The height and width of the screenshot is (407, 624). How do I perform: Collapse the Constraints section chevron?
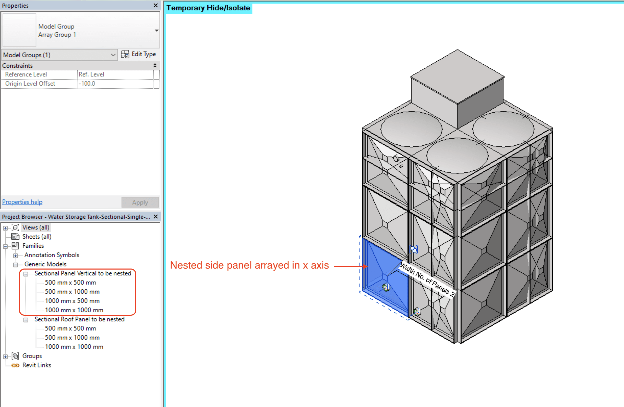[x=155, y=66]
